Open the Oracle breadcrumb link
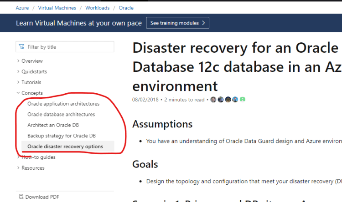Viewport: 342px width, 202px height. click(126, 8)
